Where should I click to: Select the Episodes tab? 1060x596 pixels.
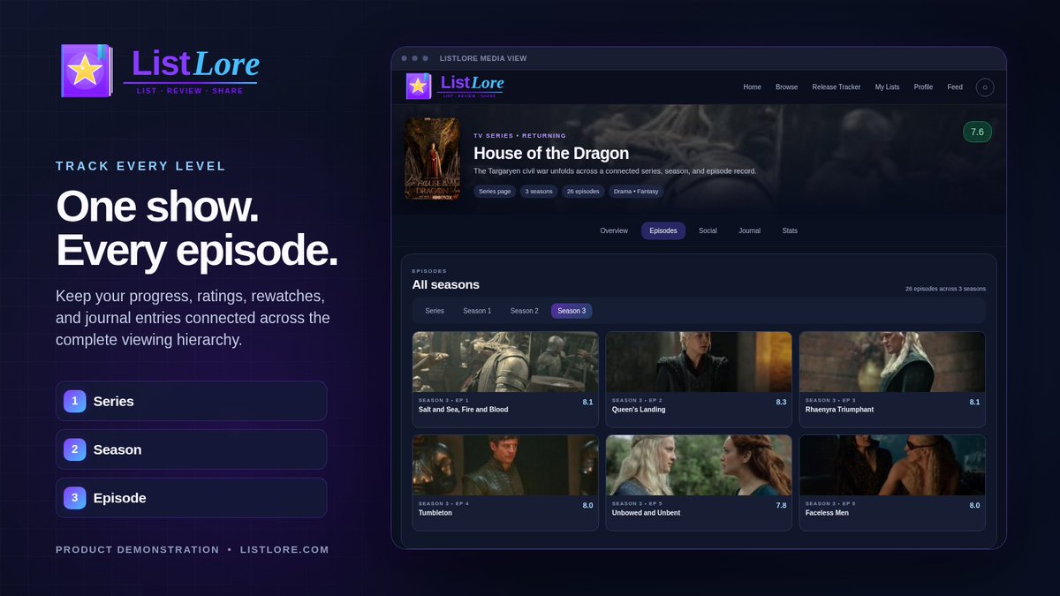pyautogui.click(x=663, y=230)
